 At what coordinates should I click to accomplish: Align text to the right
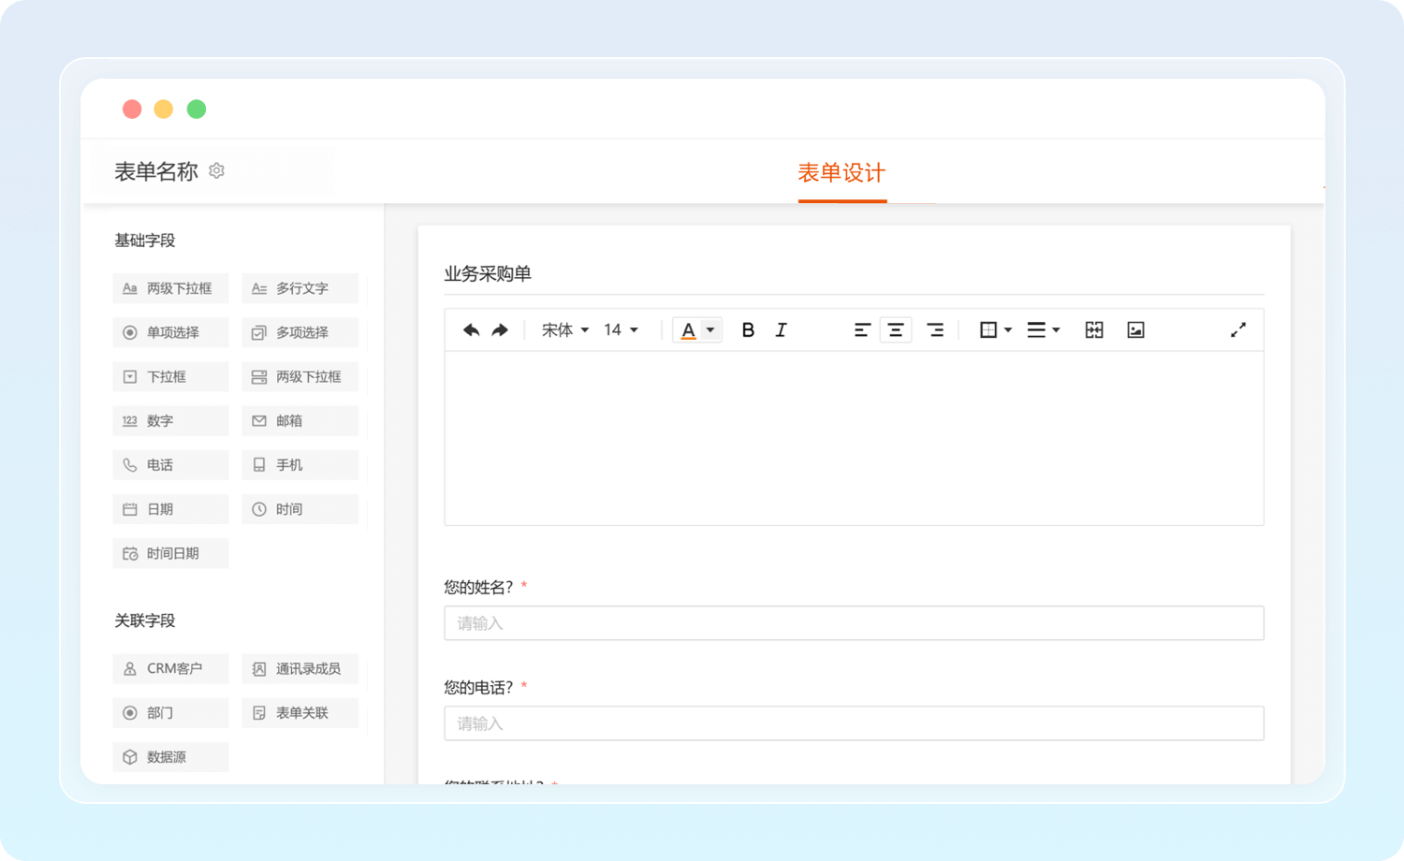935,330
